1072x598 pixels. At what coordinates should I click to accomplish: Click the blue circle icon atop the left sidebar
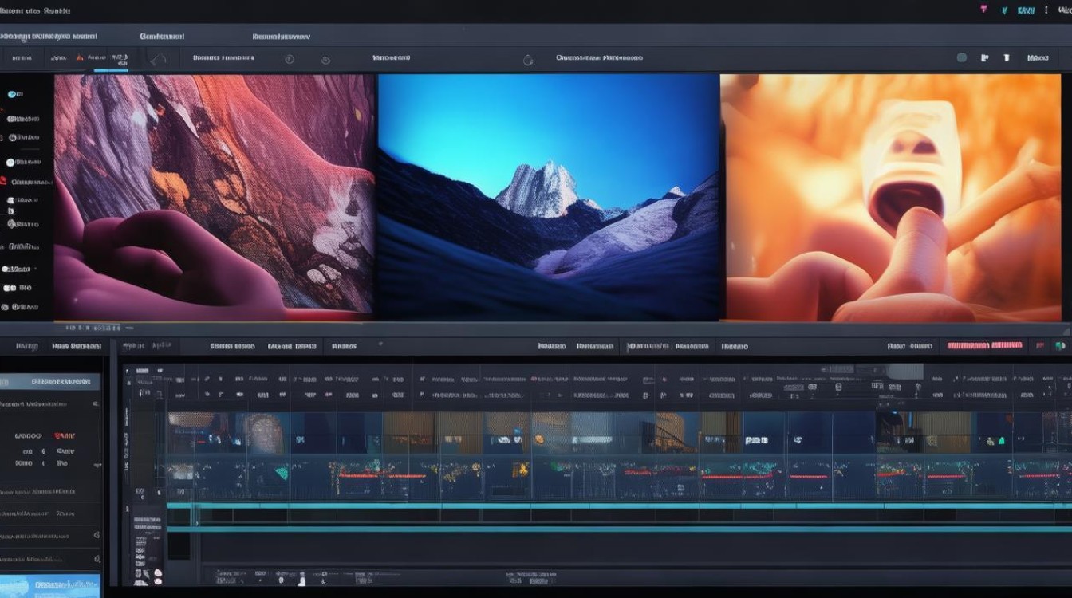14,94
